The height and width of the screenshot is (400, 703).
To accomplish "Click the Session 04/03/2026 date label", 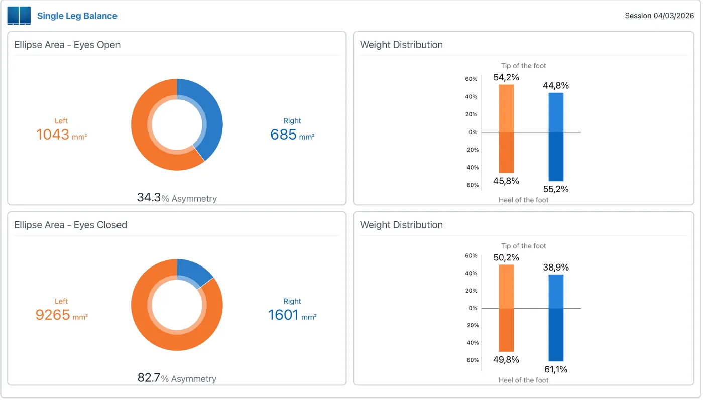I will (659, 16).
